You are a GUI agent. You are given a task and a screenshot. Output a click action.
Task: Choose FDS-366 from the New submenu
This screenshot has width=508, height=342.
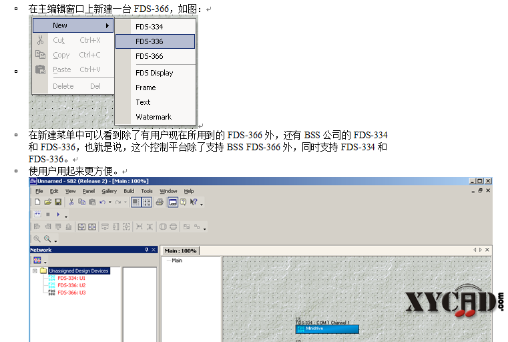click(155, 56)
